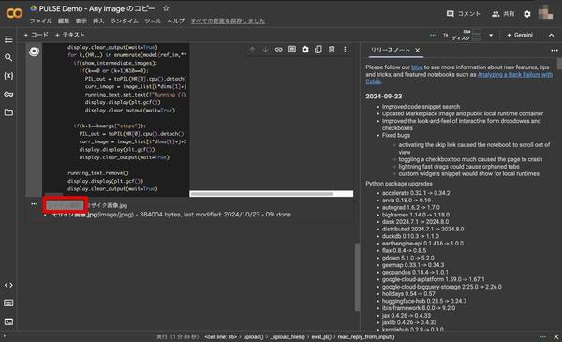Open the 挿入 menu
This screenshot has width=562, height=342.
98,22
